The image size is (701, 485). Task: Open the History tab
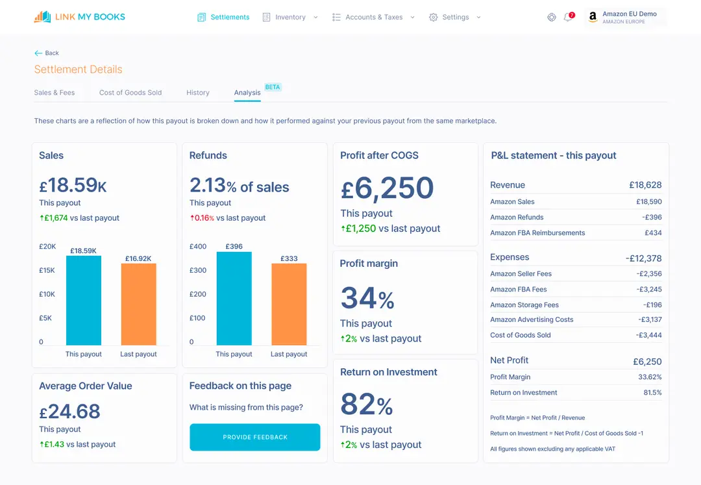pyautogui.click(x=197, y=93)
